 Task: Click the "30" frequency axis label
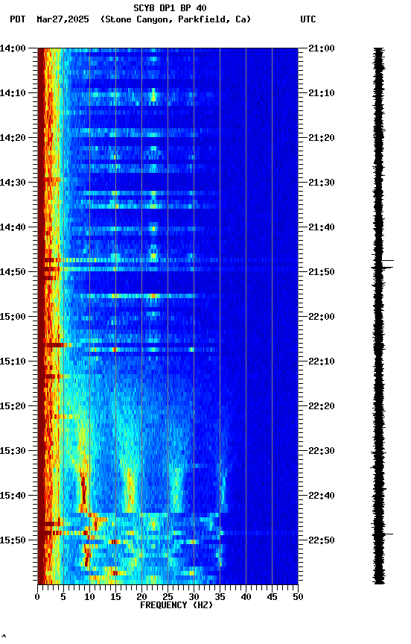tap(194, 597)
